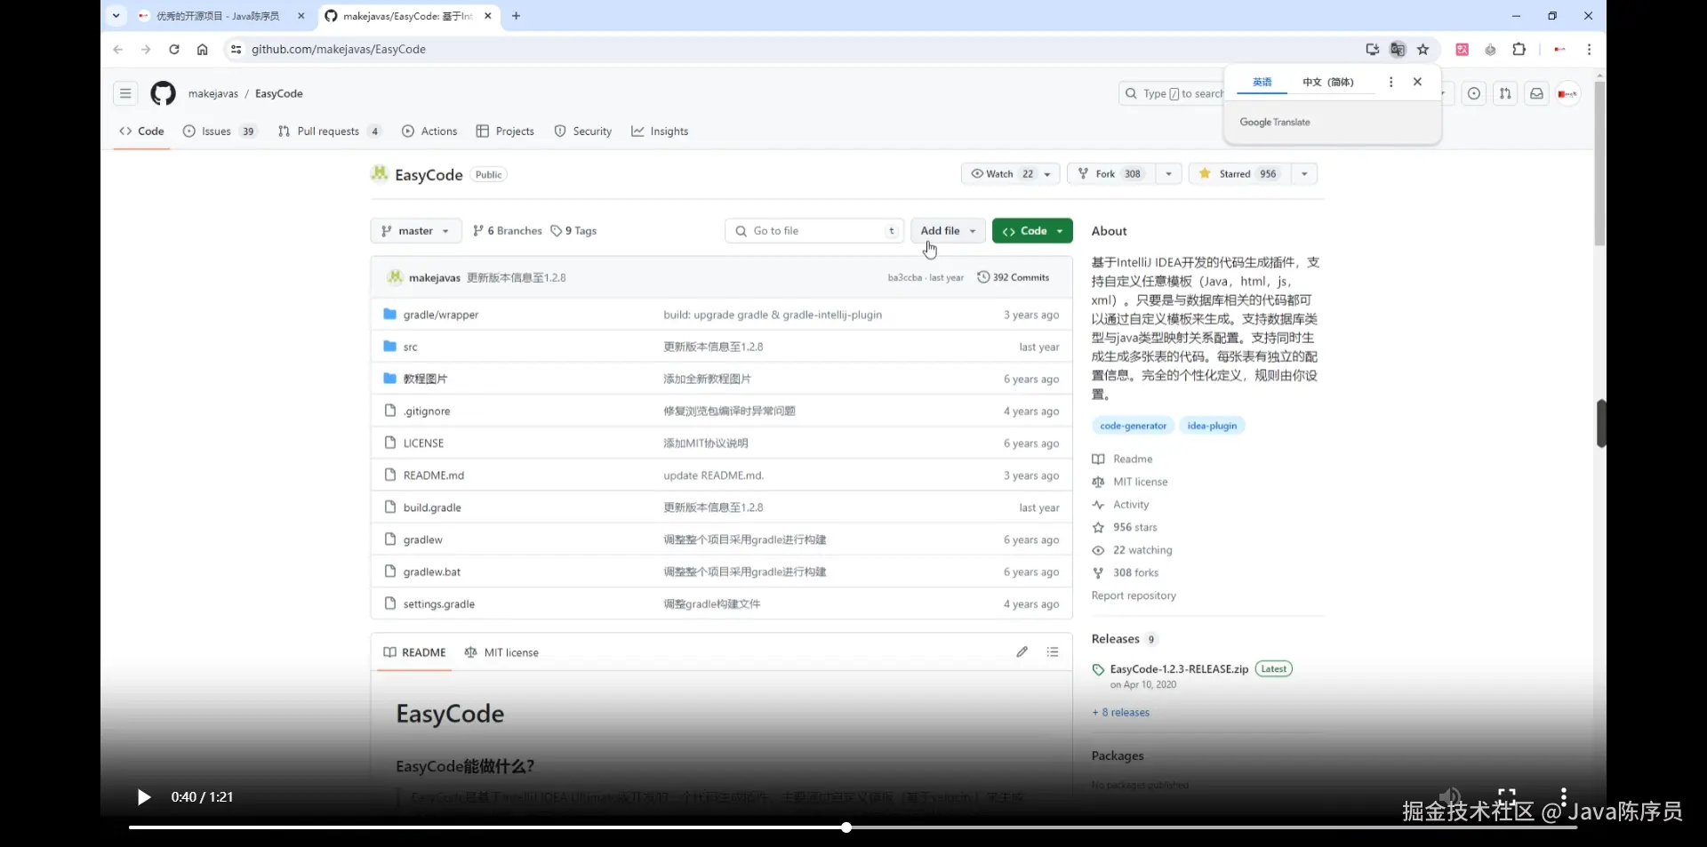Open issues icon in GitHub header

[x=1474, y=93]
